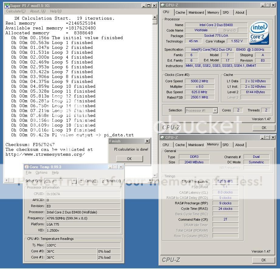Click the Loop 19 finished line
This screenshot has height=269, width=280.
53,130
